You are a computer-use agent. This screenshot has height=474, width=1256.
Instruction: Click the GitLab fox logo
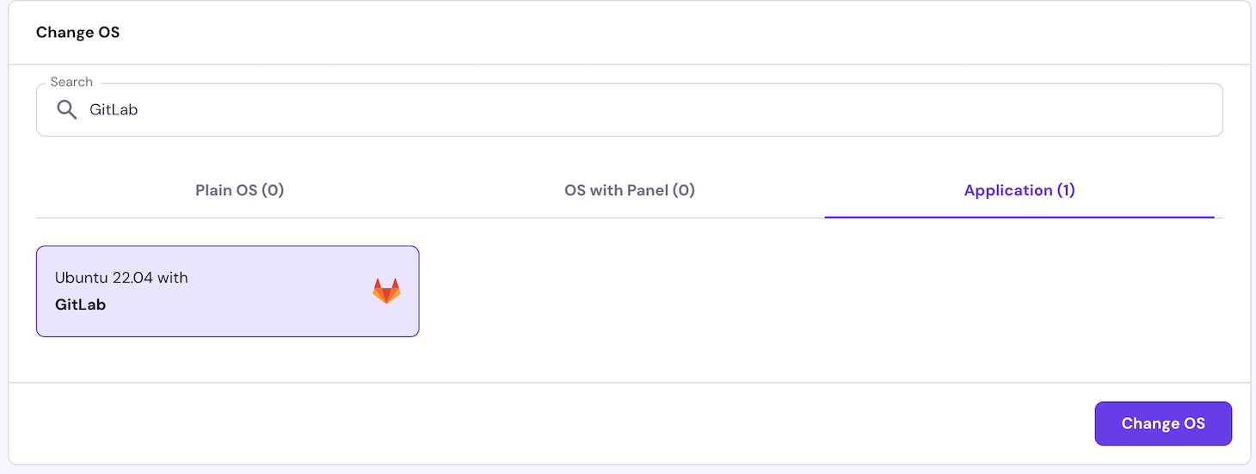tap(386, 291)
